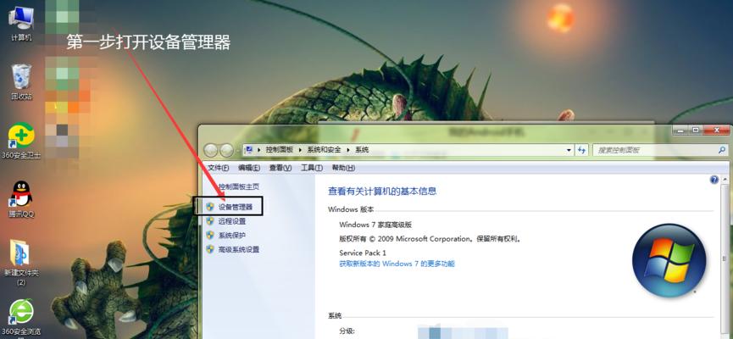The width and height of the screenshot is (733, 339).
Task: Open the 回收站 recycle bin icon
Action: (21, 82)
